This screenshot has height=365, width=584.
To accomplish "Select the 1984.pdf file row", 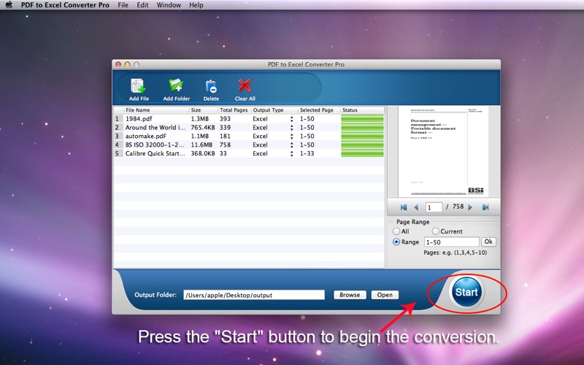I will (249, 119).
